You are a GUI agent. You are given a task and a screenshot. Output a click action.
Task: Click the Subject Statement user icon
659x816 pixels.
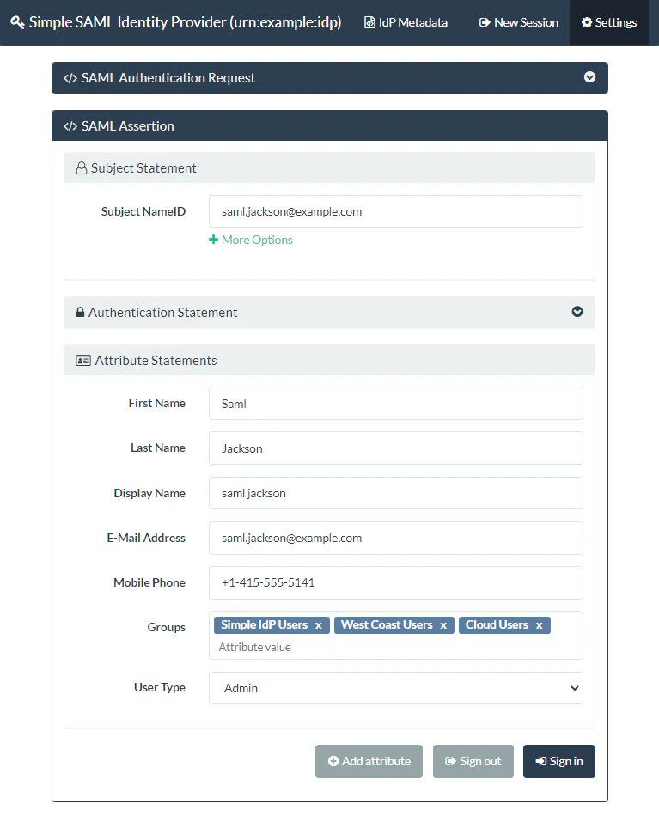[82, 168]
